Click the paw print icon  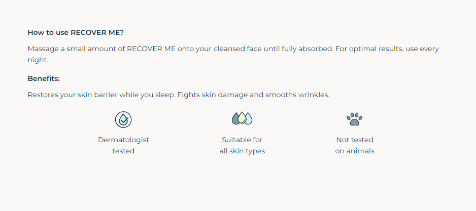[354, 119]
